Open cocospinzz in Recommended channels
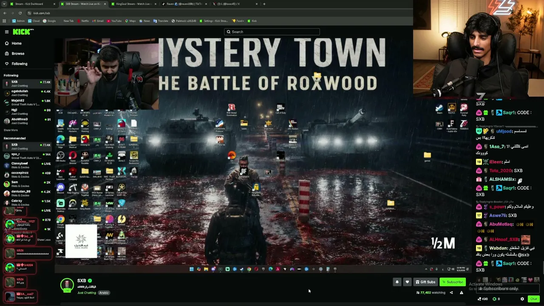Viewport: 544px width, 306px height. [27, 175]
